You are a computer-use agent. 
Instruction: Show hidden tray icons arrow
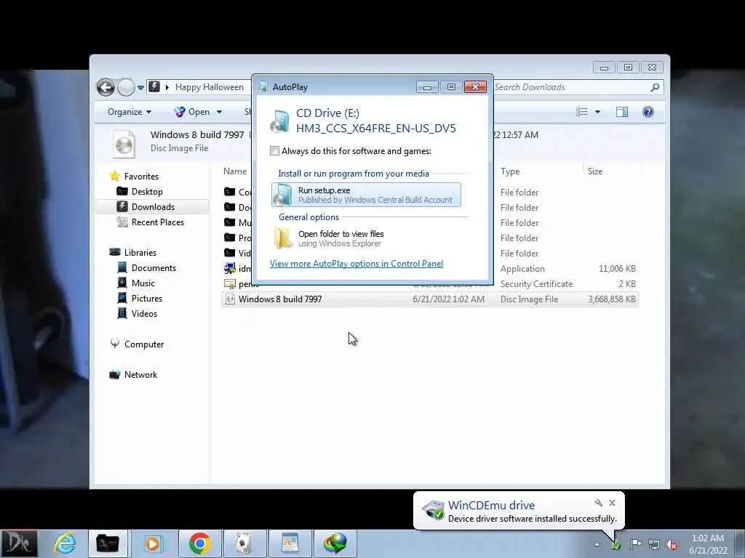tap(597, 544)
